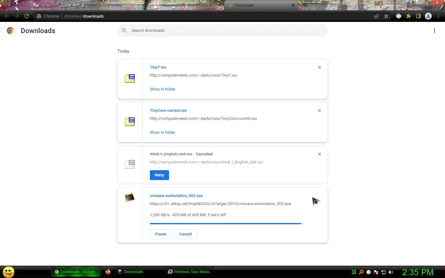Click the network tray icon
This screenshot has width=445, height=278.
(384, 272)
